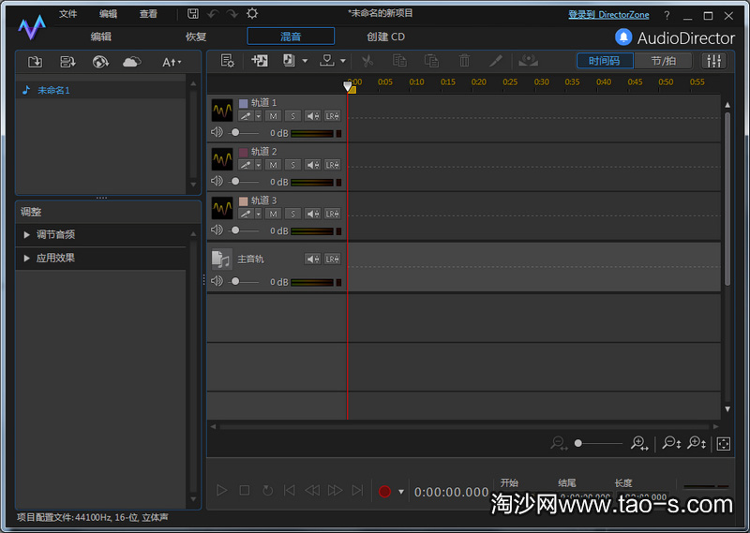
Task: Switch to the 创建 CD tab
Action: (385, 37)
